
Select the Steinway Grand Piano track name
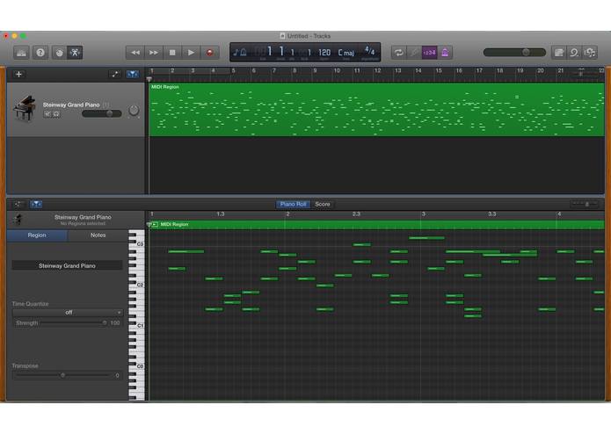click(71, 105)
